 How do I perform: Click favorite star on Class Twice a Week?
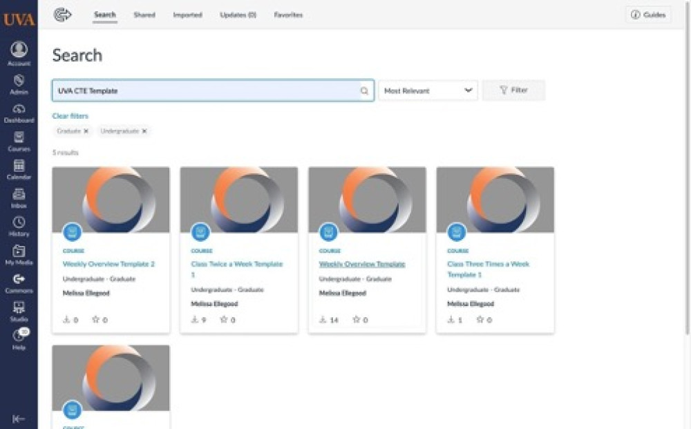224,319
